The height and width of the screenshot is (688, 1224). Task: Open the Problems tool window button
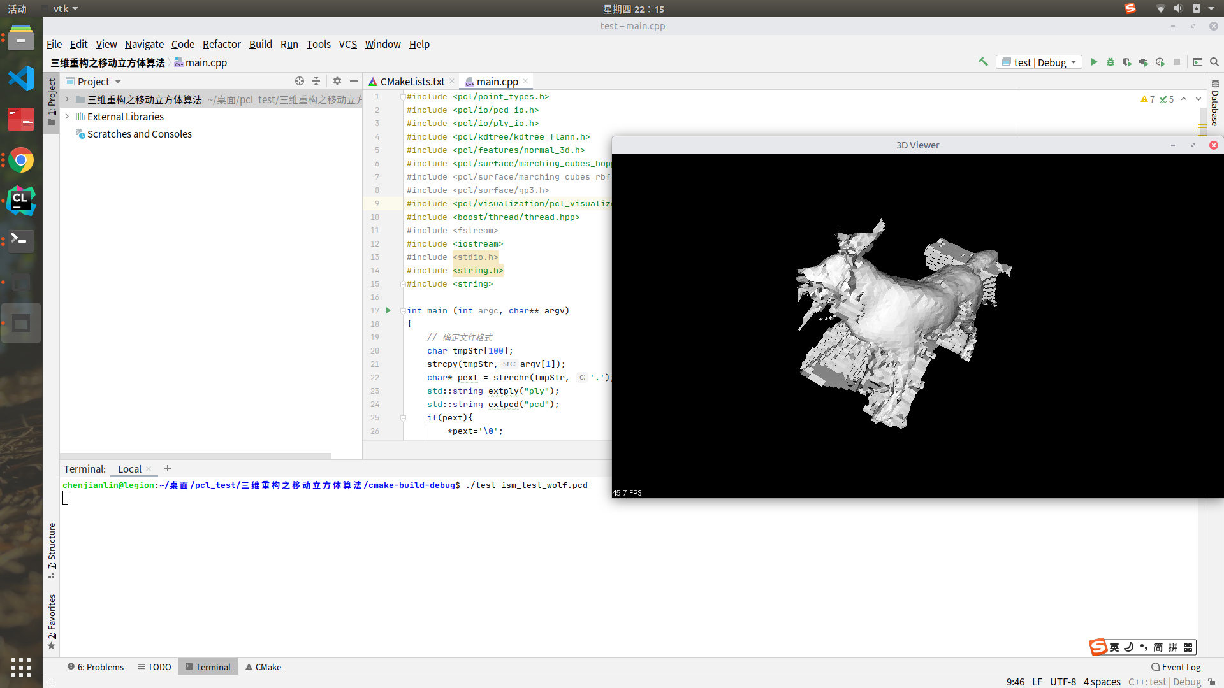pos(96,667)
